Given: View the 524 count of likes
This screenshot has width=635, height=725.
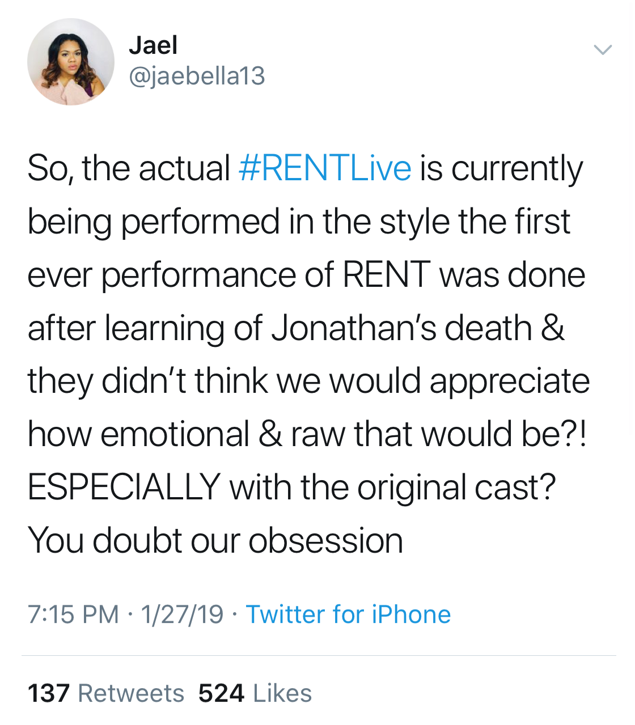Looking at the screenshot, I should click(x=222, y=693).
